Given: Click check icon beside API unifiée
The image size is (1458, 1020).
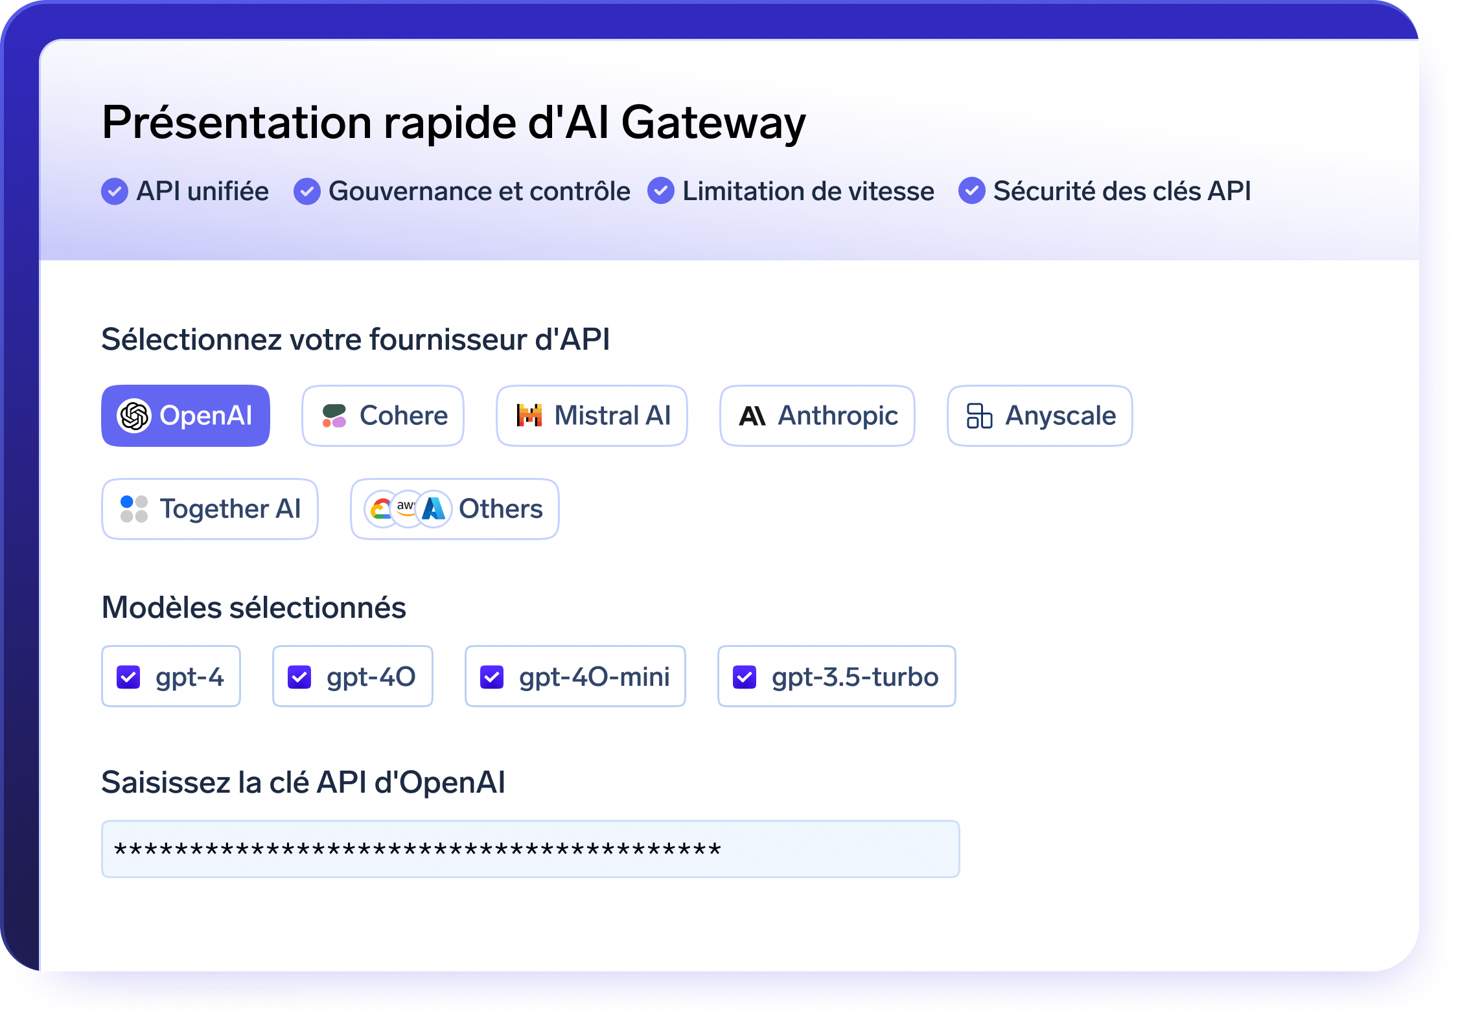Looking at the screenshot, I should 115,191.
